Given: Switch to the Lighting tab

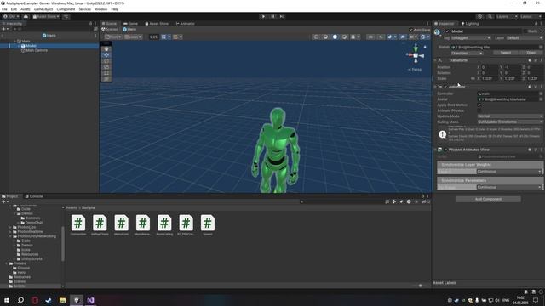Looking at the screenshot, I should pyautogui.click(x=470, y=24).
